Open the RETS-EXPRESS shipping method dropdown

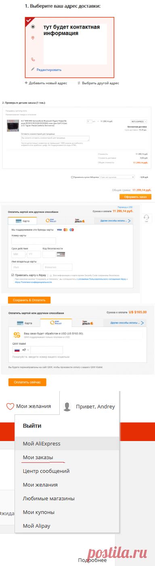(138, 121)
